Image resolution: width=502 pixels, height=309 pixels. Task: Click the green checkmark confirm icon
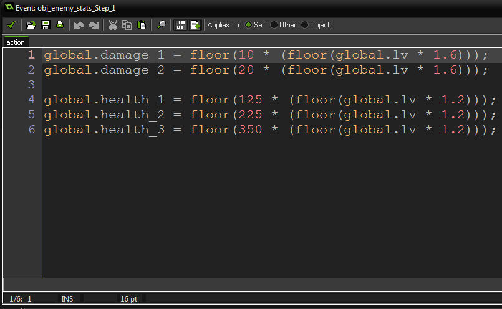(11, 25)
